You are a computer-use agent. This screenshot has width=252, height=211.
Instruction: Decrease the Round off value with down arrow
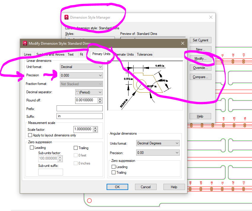click(100, 102)
